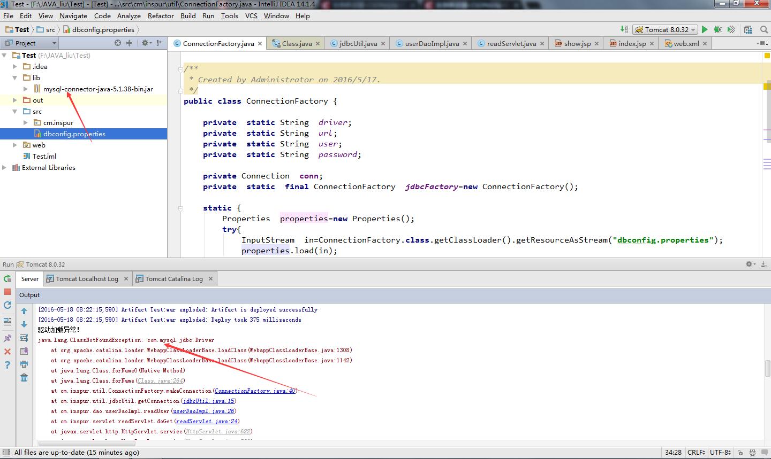This screenshot has width=771, height=459.
Task: Open the Tomcat Localhost Log tab
Action: click(x=87, y=278)
